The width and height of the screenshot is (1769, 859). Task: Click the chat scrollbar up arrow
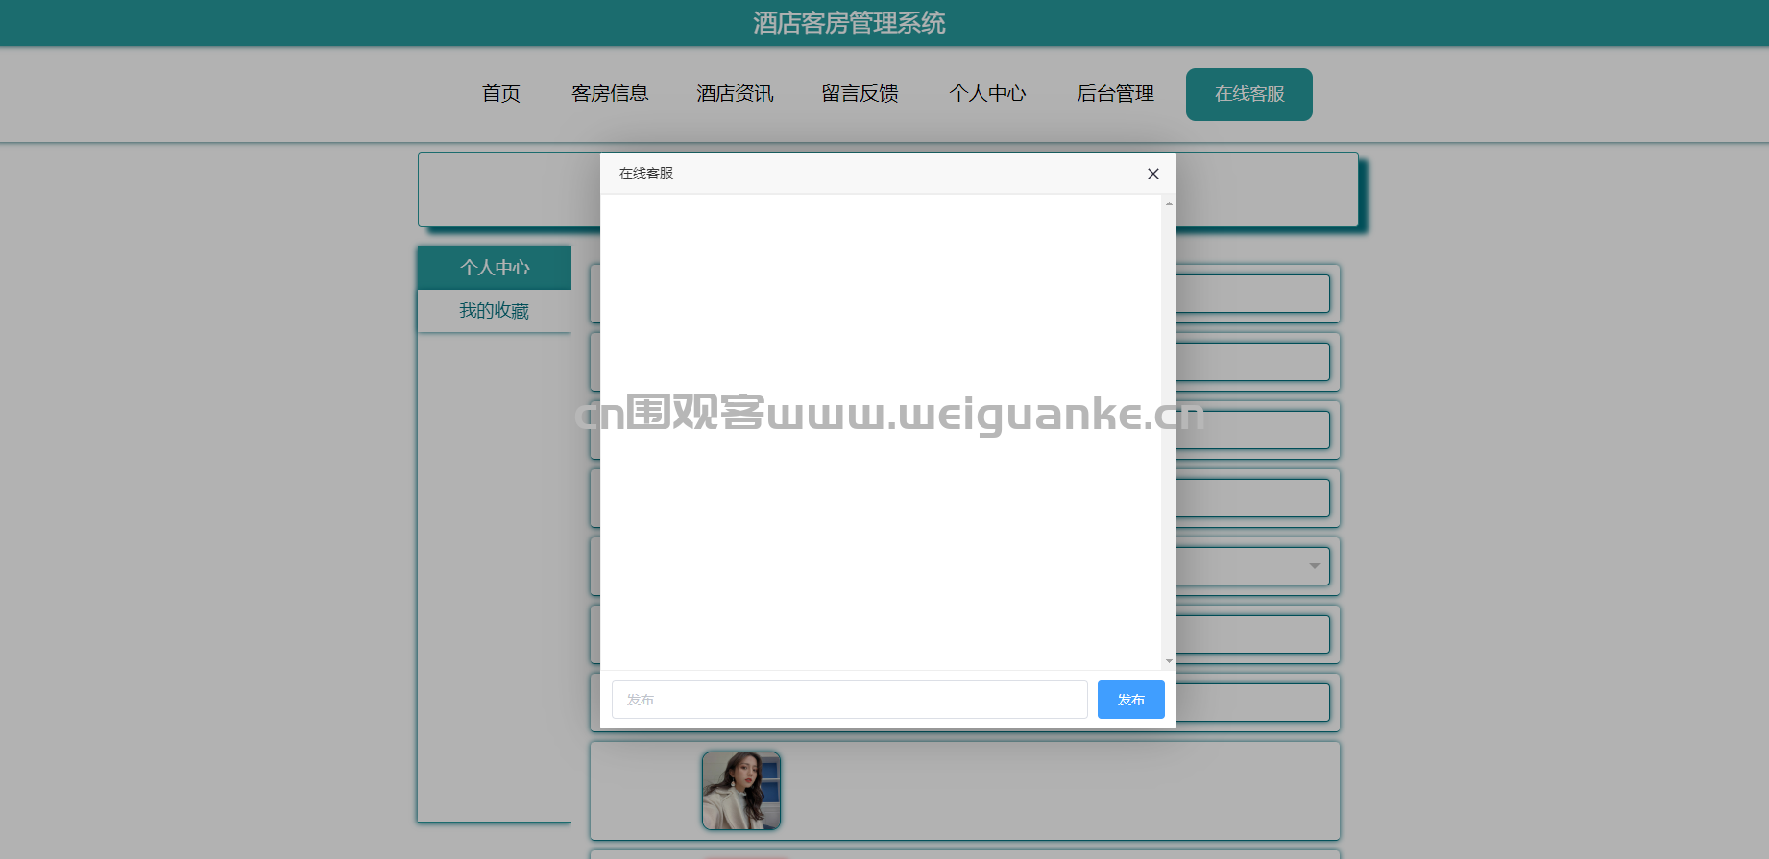[1169, 203]
